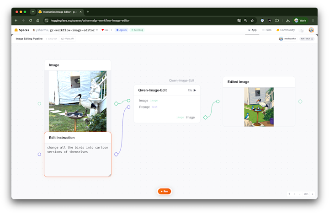Click the Edited image green circle input port
Screen dimensions: 329x214
point(218,102)
